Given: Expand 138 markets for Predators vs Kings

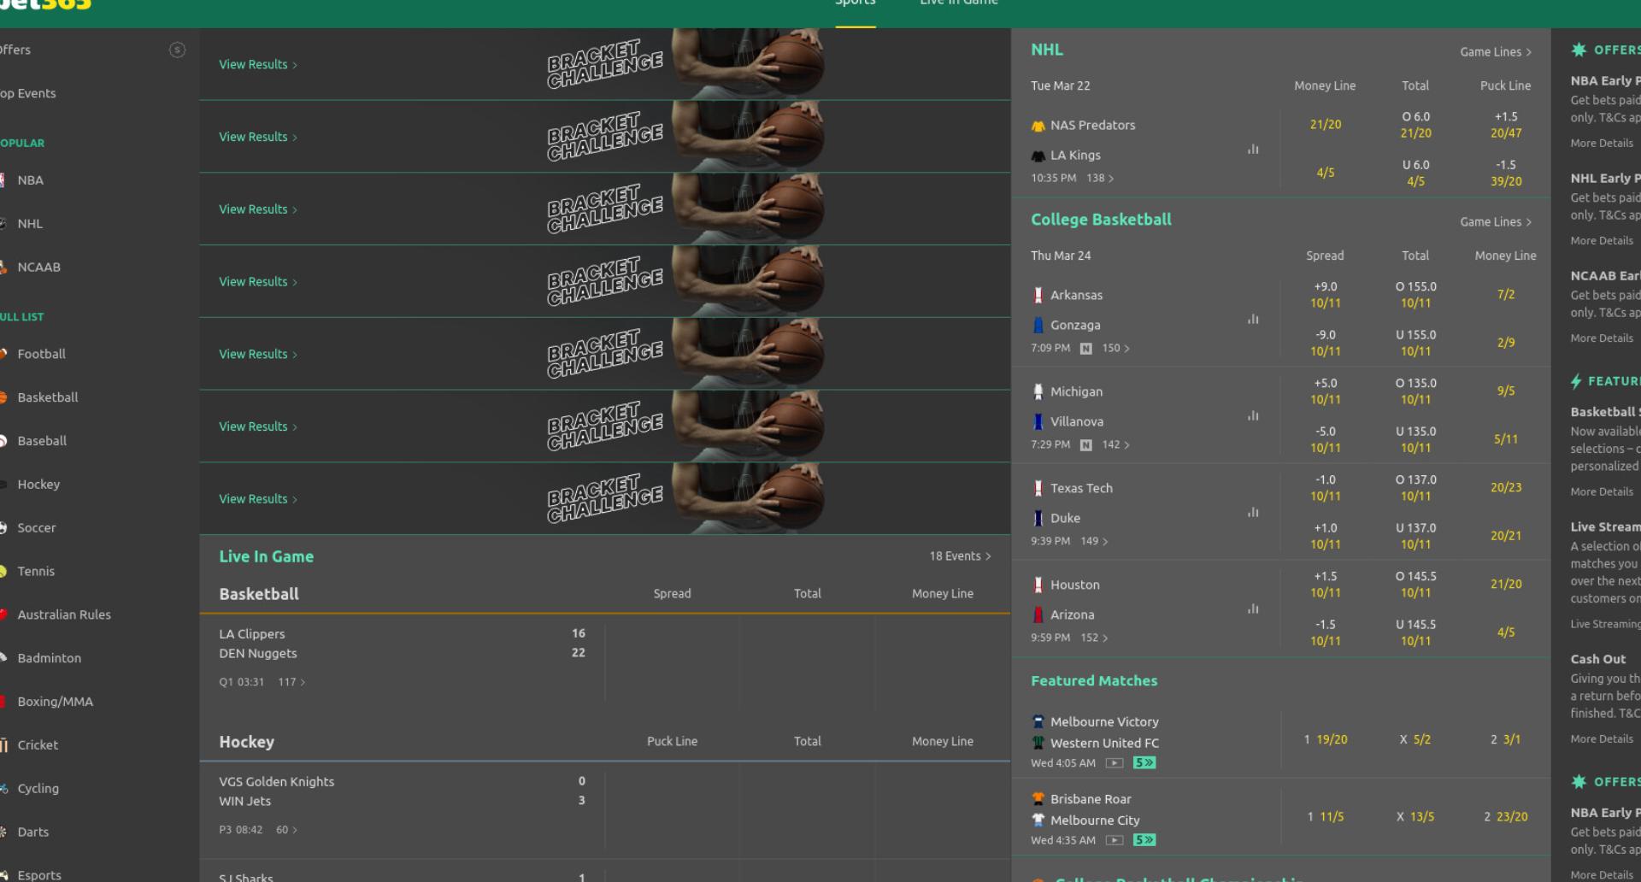Looking at the screenshot, I should [x=1101, y=179].
